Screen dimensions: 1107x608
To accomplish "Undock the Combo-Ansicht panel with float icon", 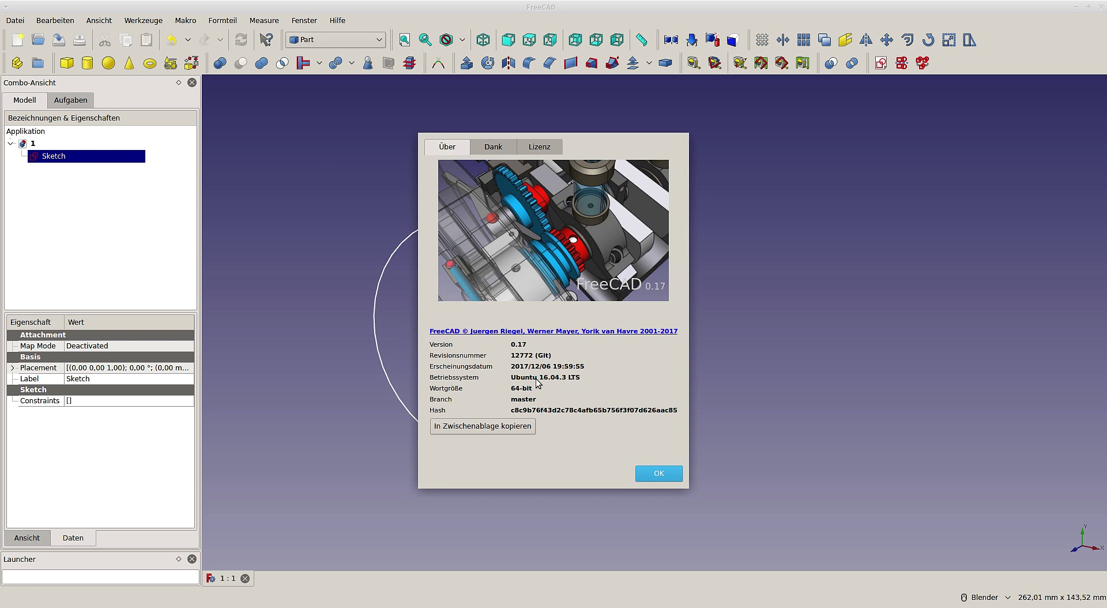I will pyautogui.click(x=179, y=82).
